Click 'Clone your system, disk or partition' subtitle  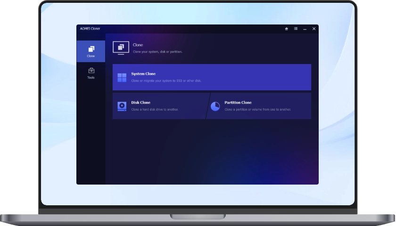157,52
